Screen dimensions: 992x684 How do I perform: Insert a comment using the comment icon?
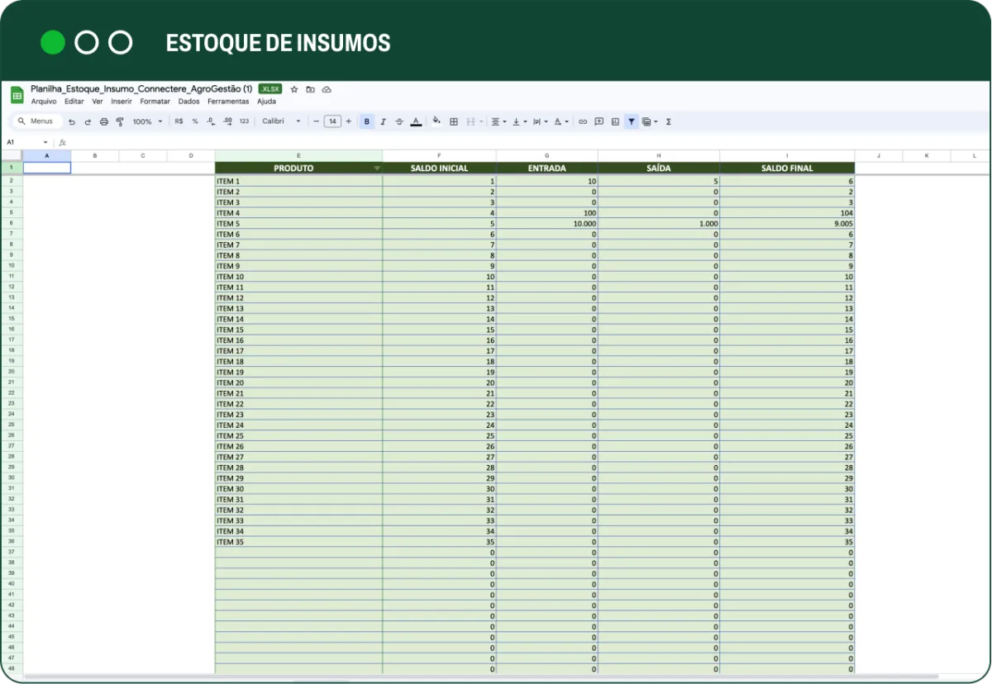(x=599, y=121)
